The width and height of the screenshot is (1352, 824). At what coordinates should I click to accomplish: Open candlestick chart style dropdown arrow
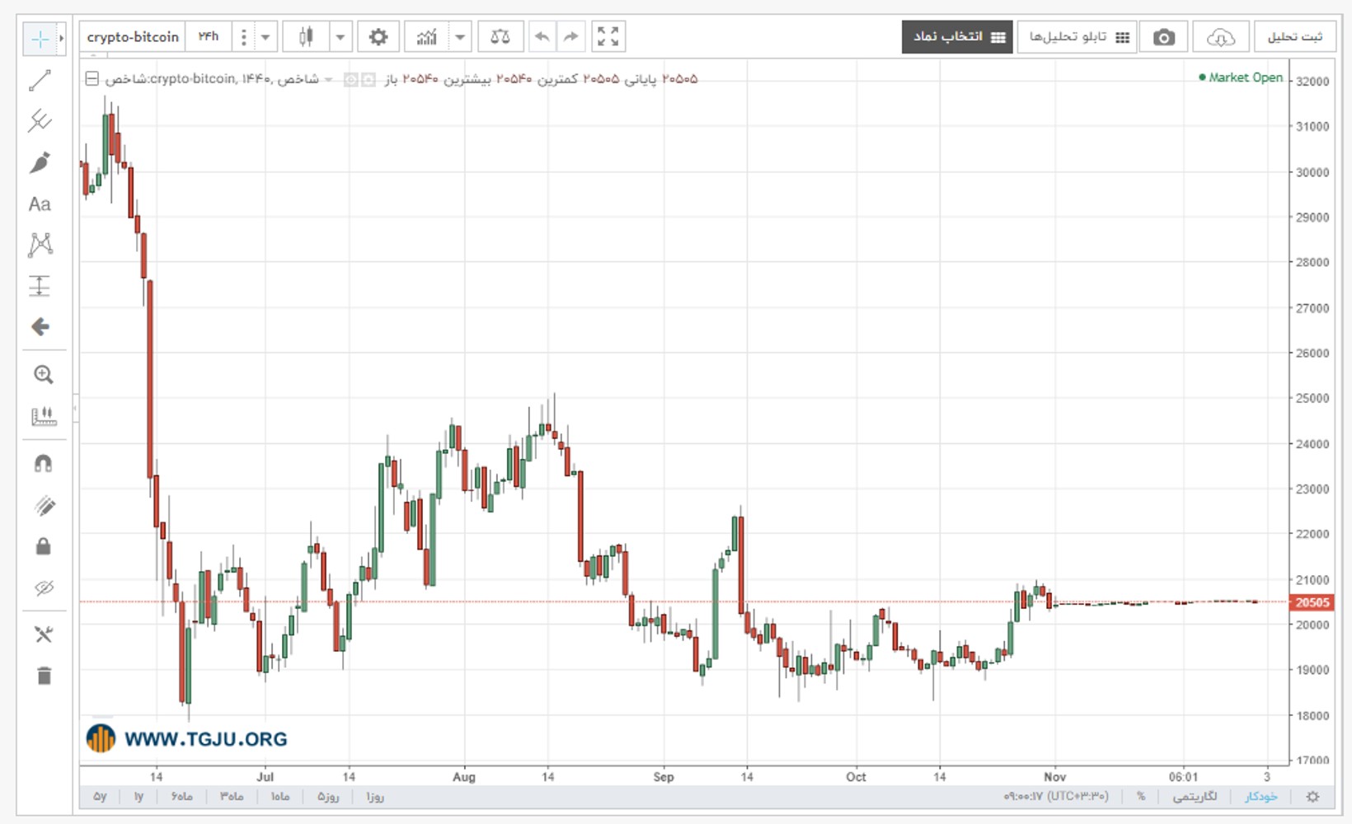tap(340, 37)
